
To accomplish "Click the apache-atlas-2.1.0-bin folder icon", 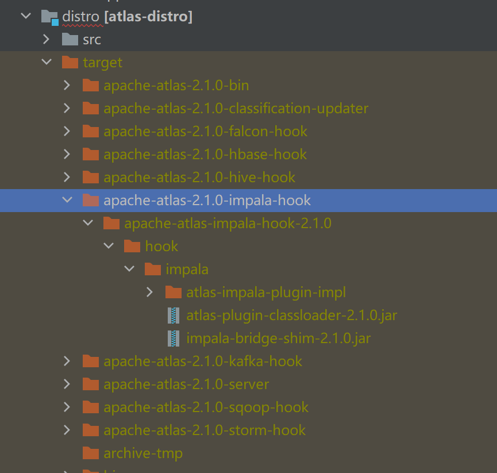I will (x=91, y=85).
